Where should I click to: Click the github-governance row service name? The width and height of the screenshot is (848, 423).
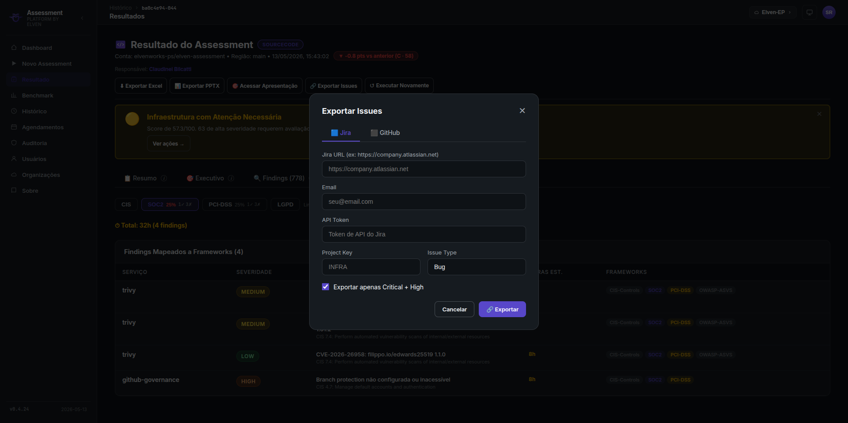point(151,380)
